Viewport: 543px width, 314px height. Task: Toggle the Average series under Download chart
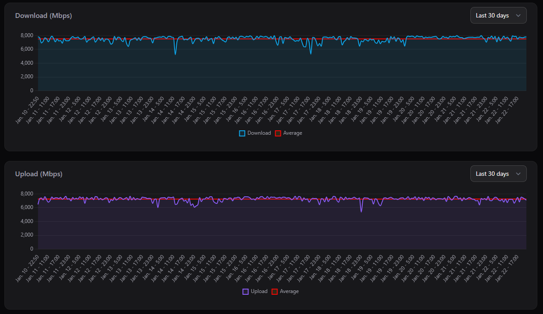point(292,133)
